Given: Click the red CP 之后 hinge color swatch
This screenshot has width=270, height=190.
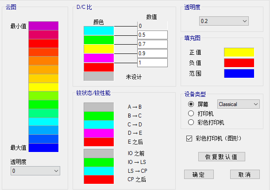Looking at the screenshot, I should (x=99, y=179).
